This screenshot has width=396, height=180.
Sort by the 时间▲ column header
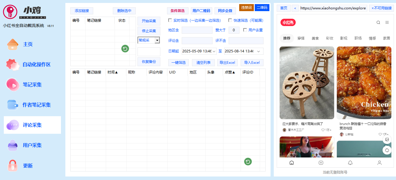point(113,72)
